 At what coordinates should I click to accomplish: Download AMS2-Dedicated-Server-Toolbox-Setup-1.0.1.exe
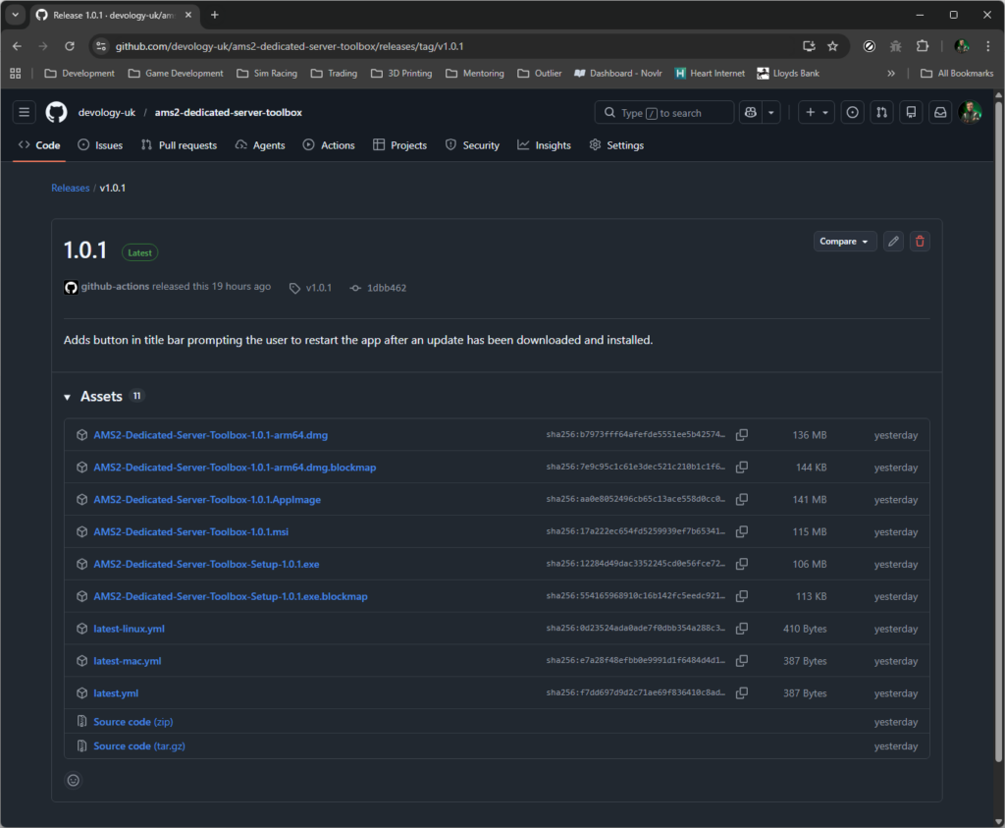pos(206,565)
